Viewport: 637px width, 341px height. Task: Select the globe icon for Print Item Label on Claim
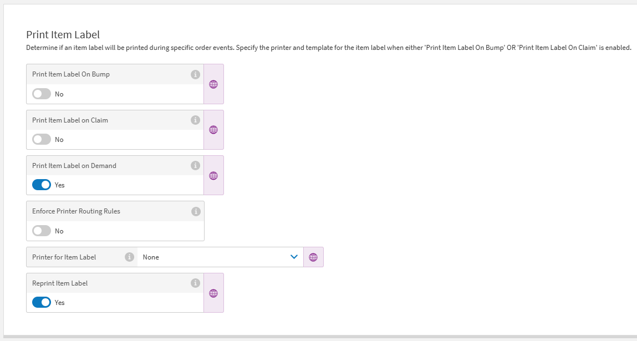213,129
